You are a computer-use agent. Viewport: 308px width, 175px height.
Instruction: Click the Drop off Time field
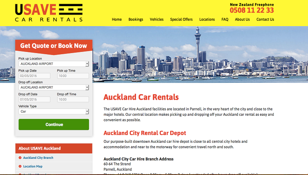coord(73,99)
